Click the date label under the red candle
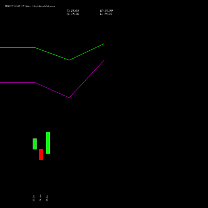208x208 pixels. tap(40, 198)
